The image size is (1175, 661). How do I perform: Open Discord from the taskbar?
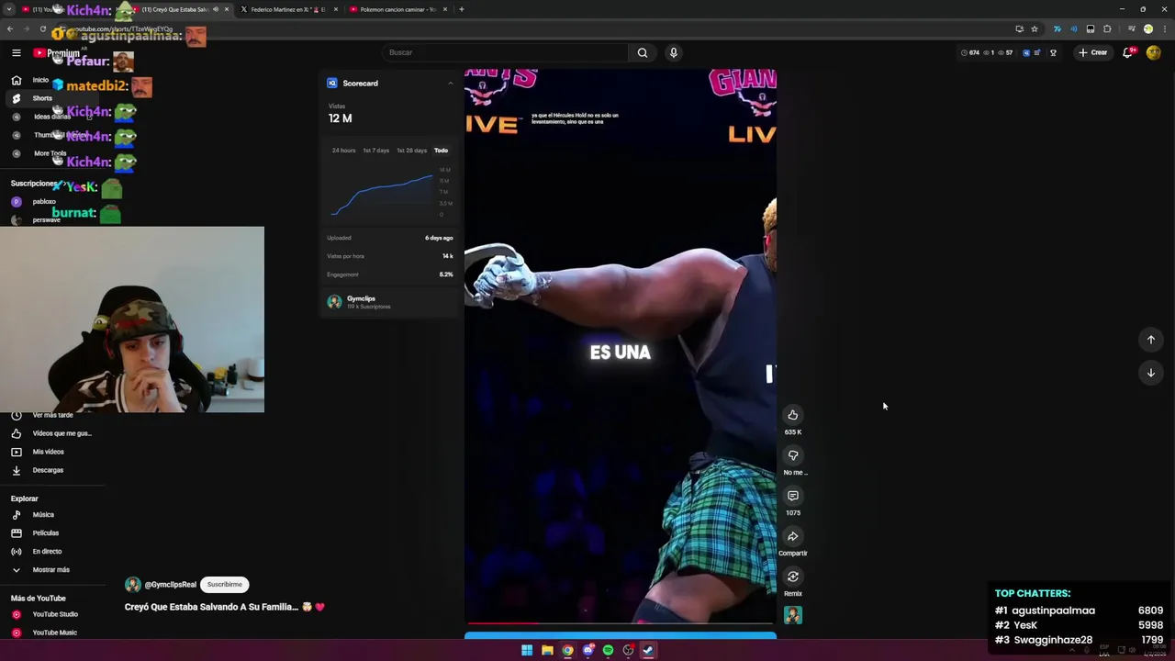(x=587, y=651)
